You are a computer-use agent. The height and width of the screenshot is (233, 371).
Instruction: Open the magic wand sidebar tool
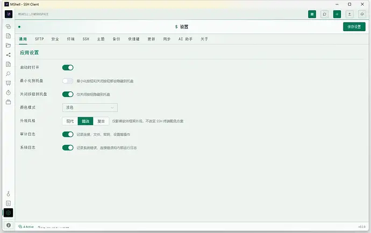point(8,74)
